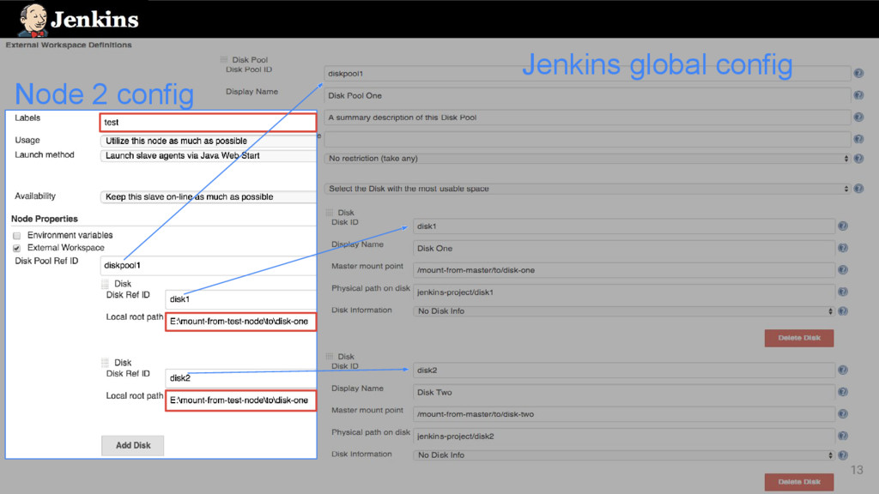Grab drag handle of node disk1 entry
879x494 pixels.
coord(105,283)
